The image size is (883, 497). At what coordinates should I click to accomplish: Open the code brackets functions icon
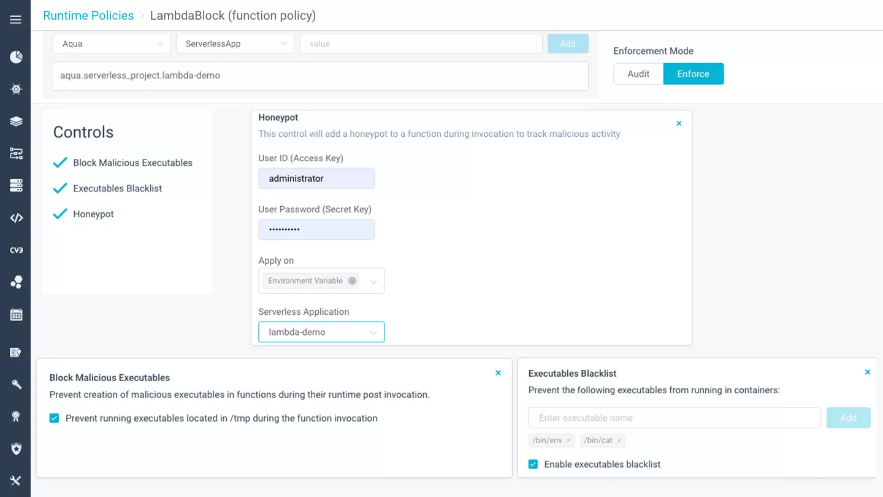point(16,217)
